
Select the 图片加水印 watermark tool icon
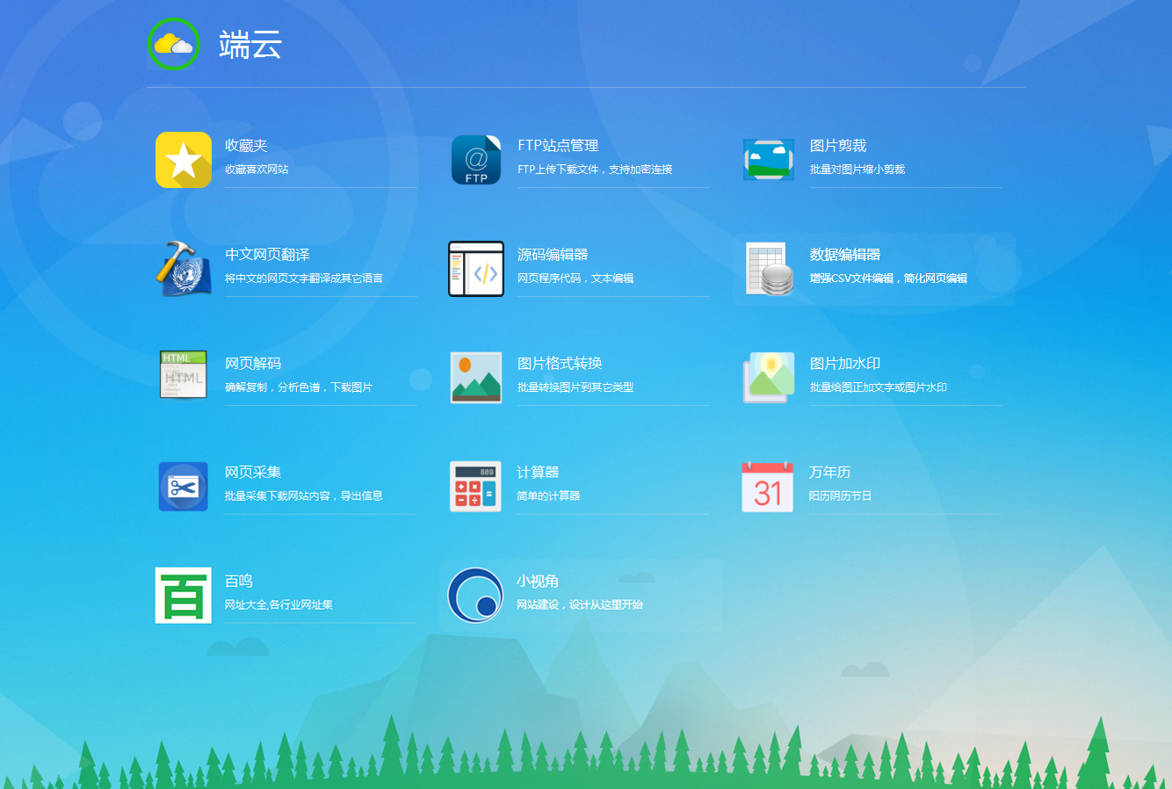click(768, 378)
